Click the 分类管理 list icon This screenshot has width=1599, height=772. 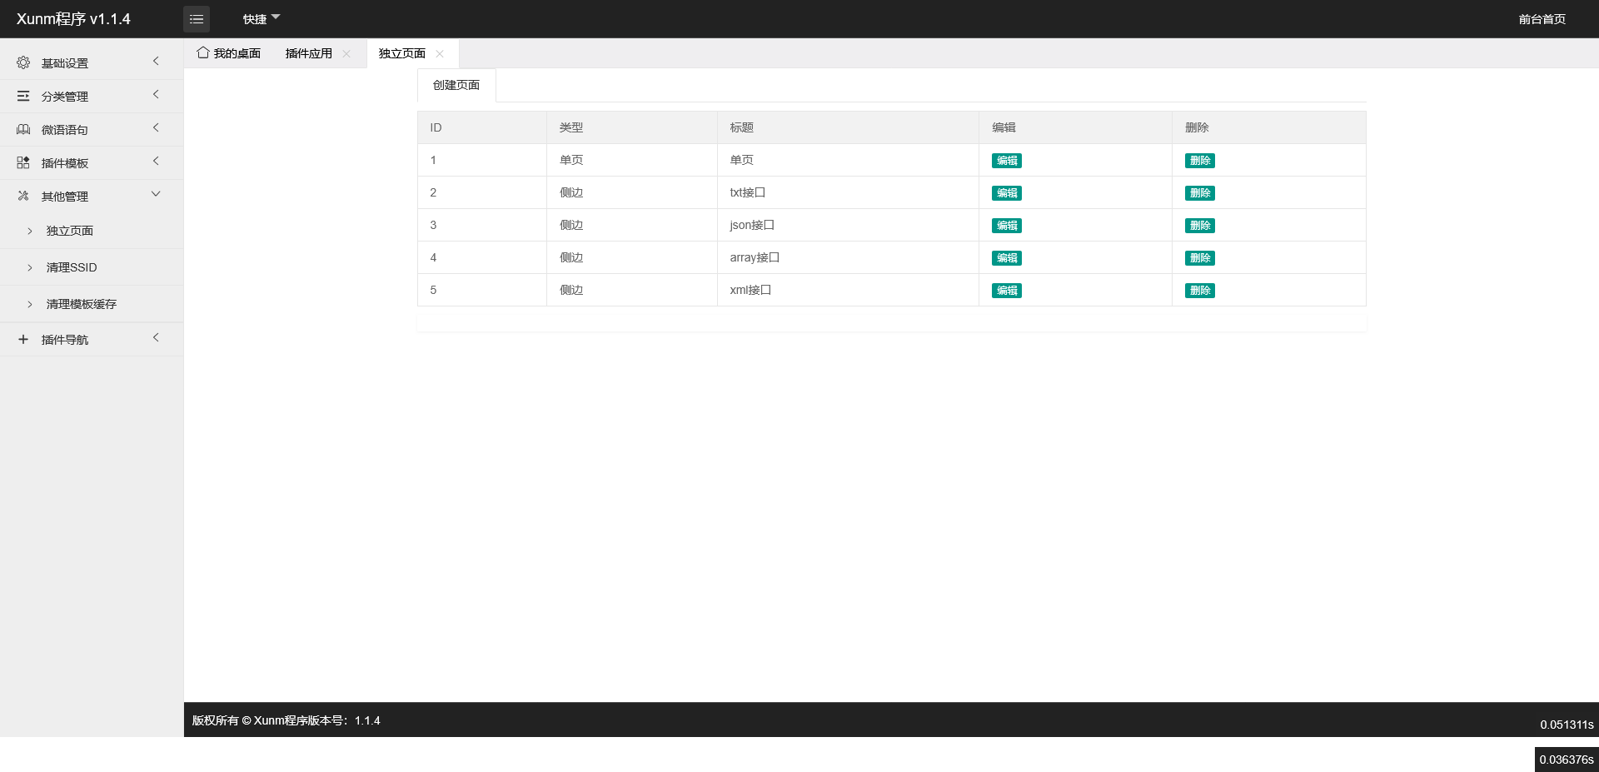point(23,97)
